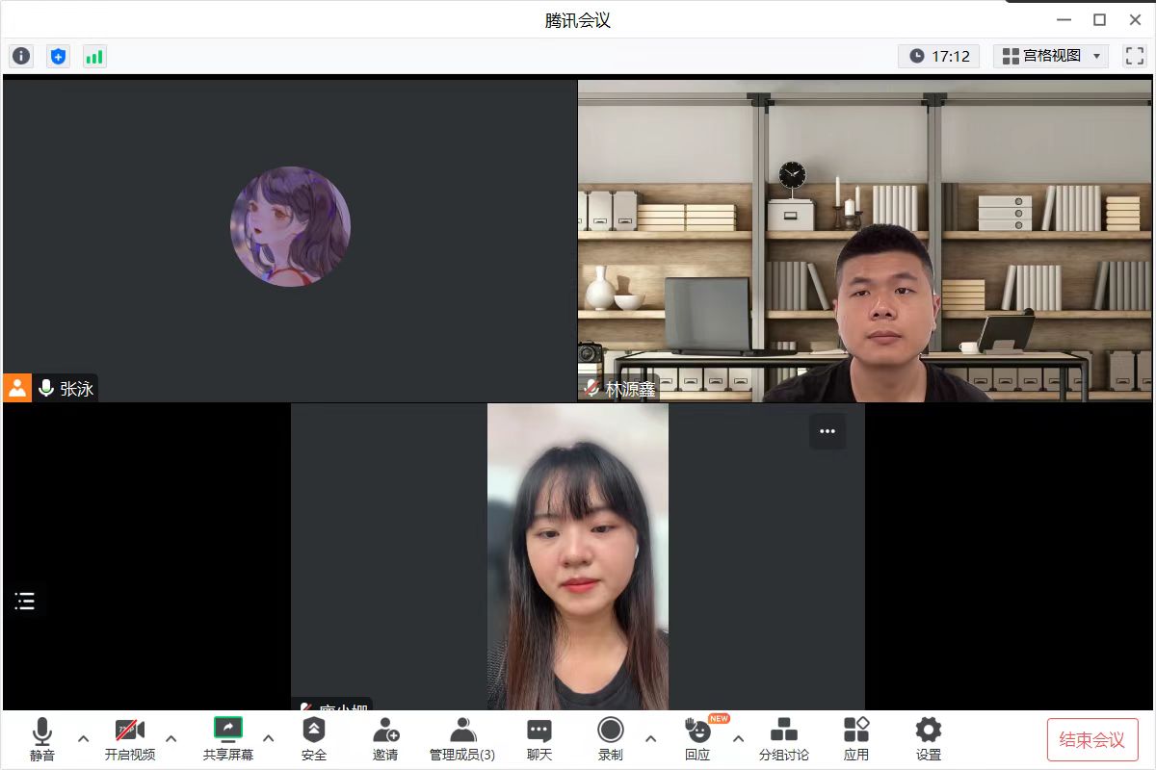
Task: Open the 安全 security menu
Action: 314,739
